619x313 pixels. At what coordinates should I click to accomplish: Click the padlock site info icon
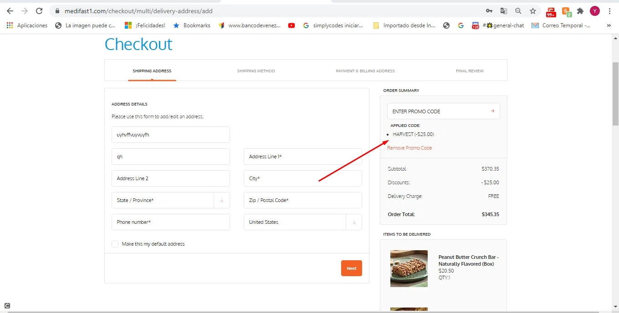[x=57, y=11]
